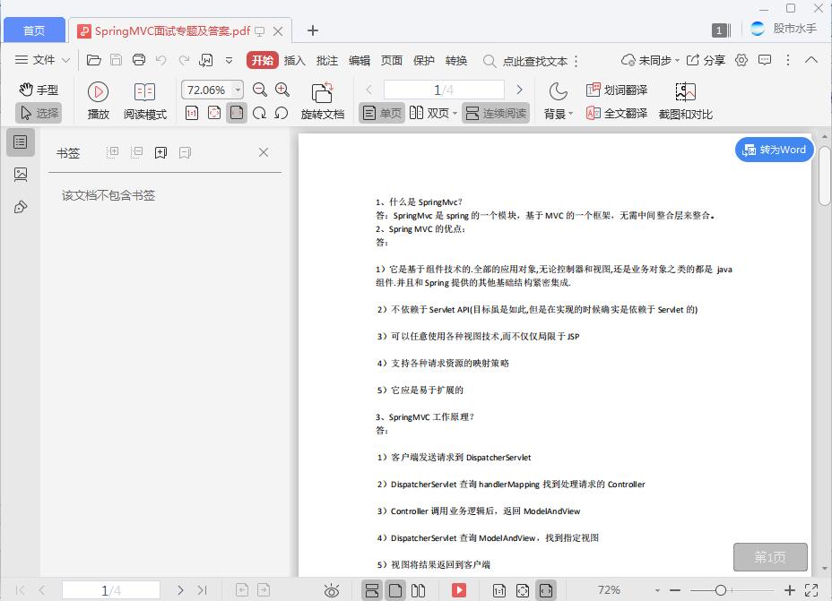Image resolution: width=832 pixels, height=601 pixels.
Task: Zoom out with ribbon magnifier minus icon
Action: [259, 90]
